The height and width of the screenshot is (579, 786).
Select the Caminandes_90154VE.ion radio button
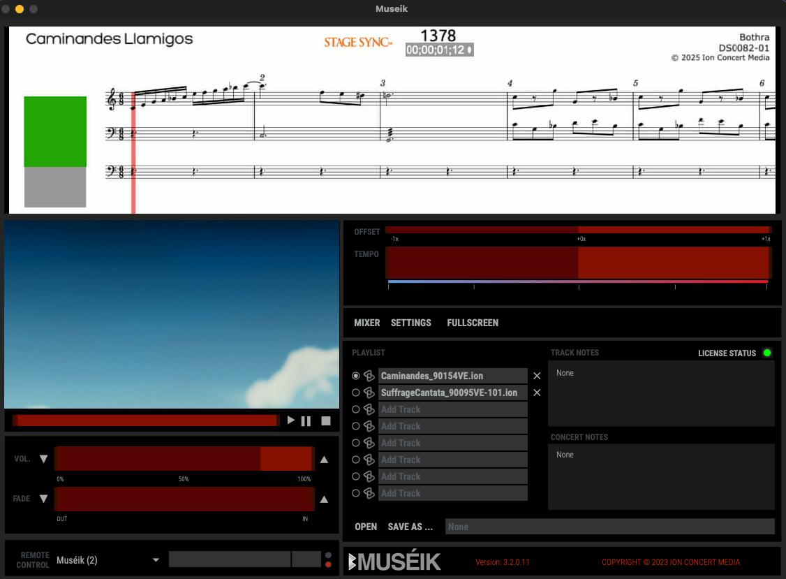[x=356, y=376]
